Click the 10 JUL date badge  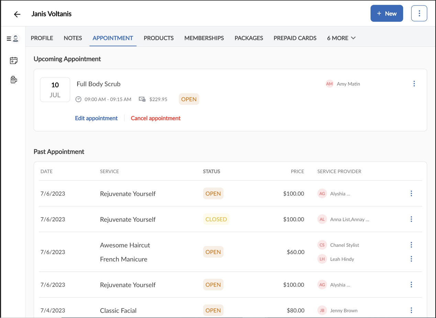55,90
